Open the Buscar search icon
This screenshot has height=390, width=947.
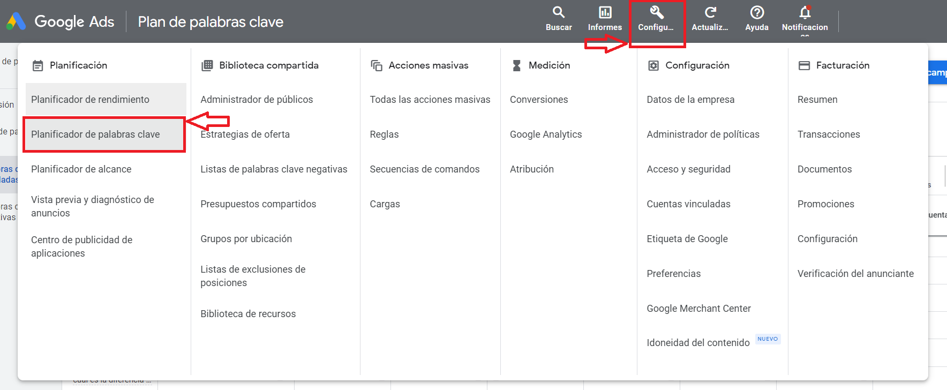click(559, 12)
